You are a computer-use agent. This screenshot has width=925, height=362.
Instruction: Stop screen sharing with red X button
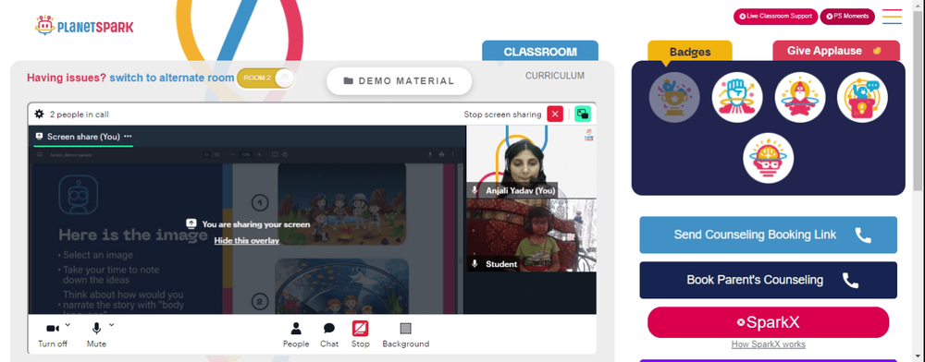[555, 115]
